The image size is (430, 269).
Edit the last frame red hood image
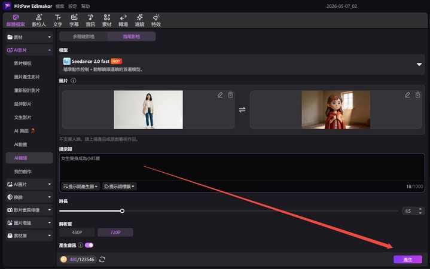coord(407,95)
